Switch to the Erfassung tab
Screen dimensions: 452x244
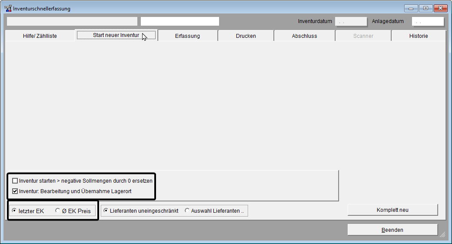click(x=187, y=36)
